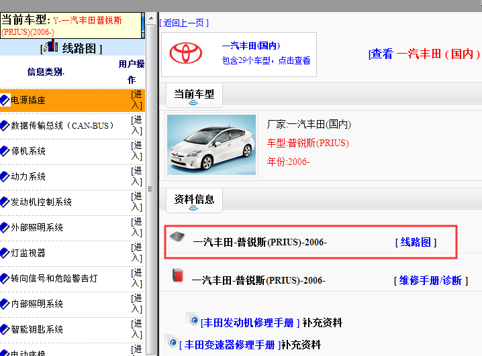The width and height of the screenshot is (482, 356).
Task: Open 丰田发动机修理手册 supplementary link
Action: point(250,323)
